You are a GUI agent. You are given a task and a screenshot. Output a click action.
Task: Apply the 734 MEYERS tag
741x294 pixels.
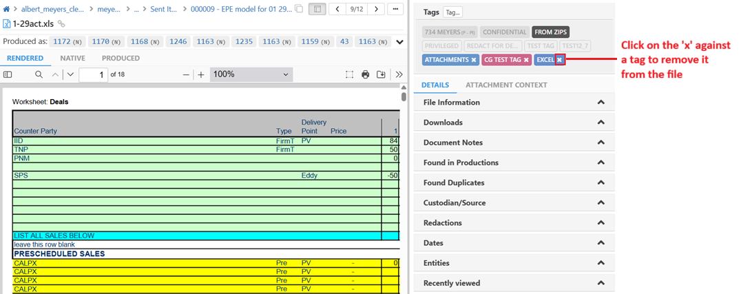(450, 32)
